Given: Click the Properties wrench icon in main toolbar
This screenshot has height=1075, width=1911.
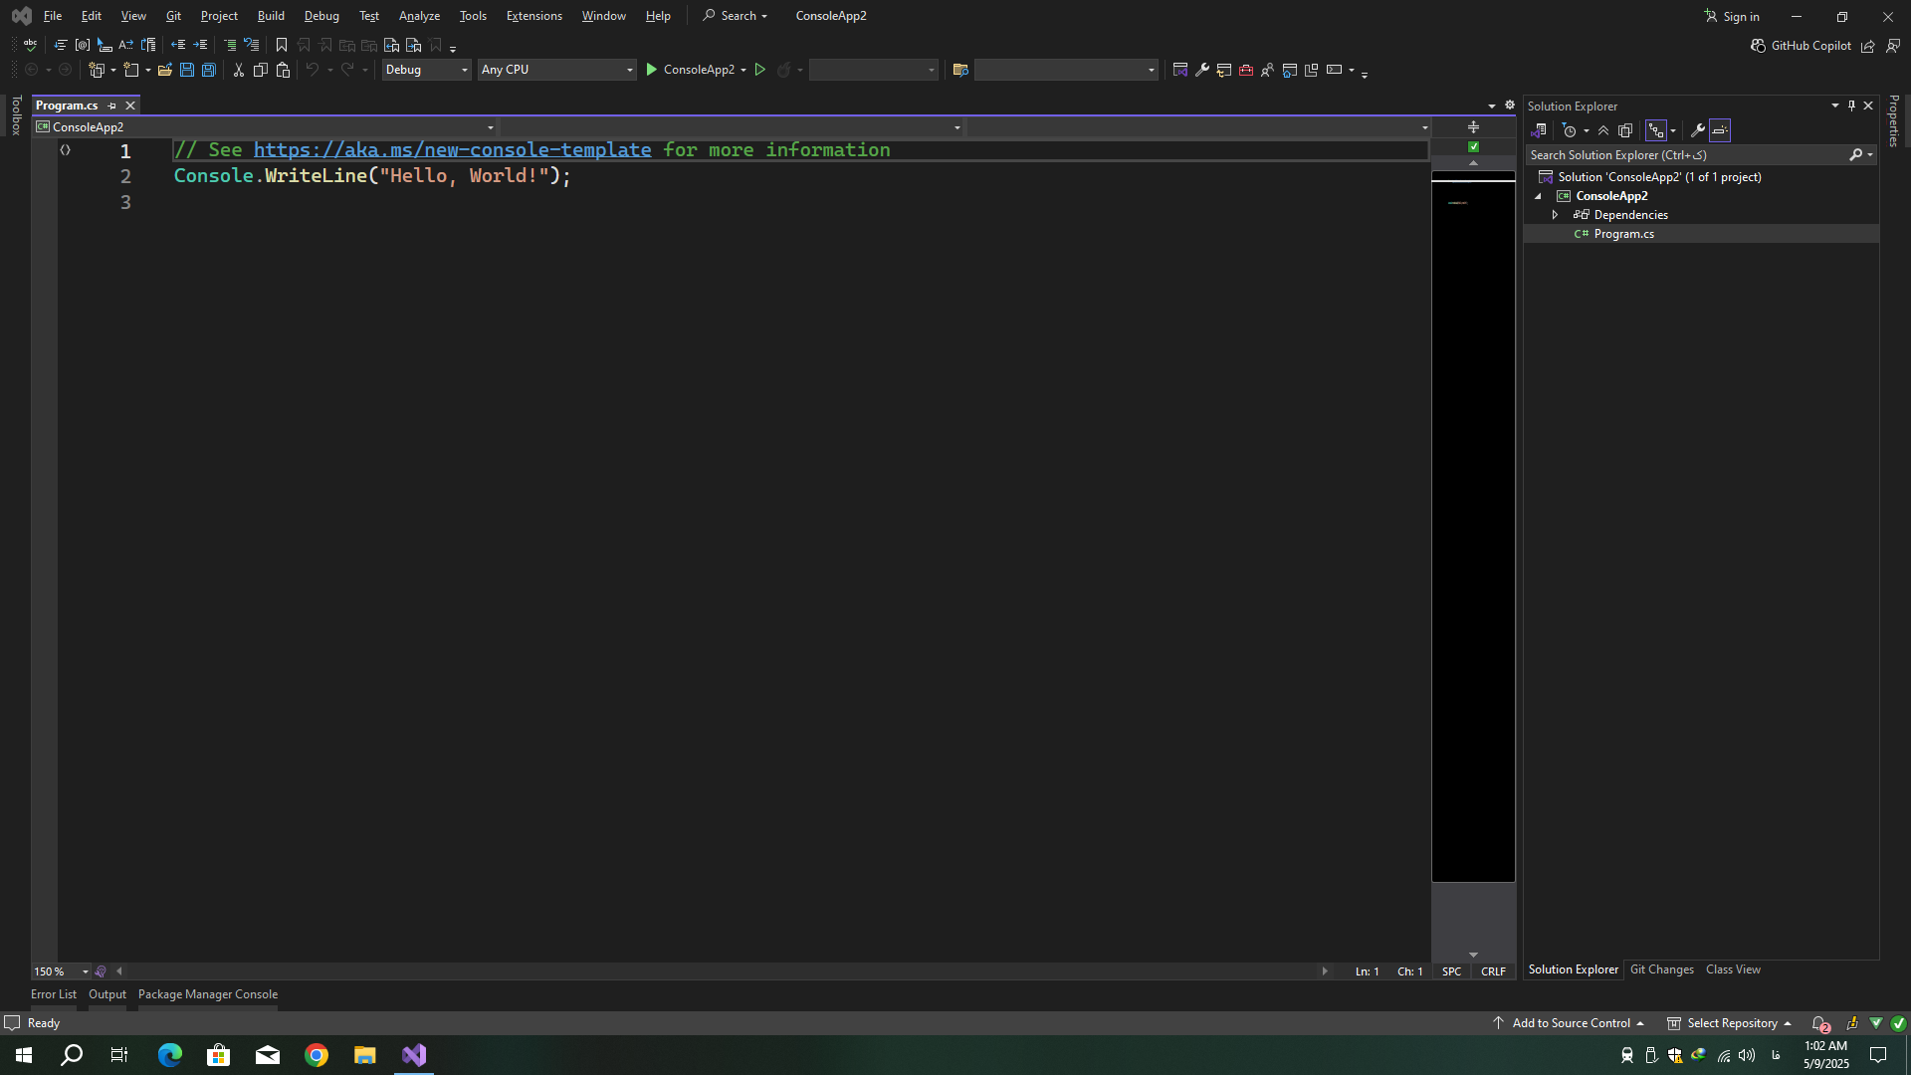Looking at the screenshot, I should (x=1202, y=70).
